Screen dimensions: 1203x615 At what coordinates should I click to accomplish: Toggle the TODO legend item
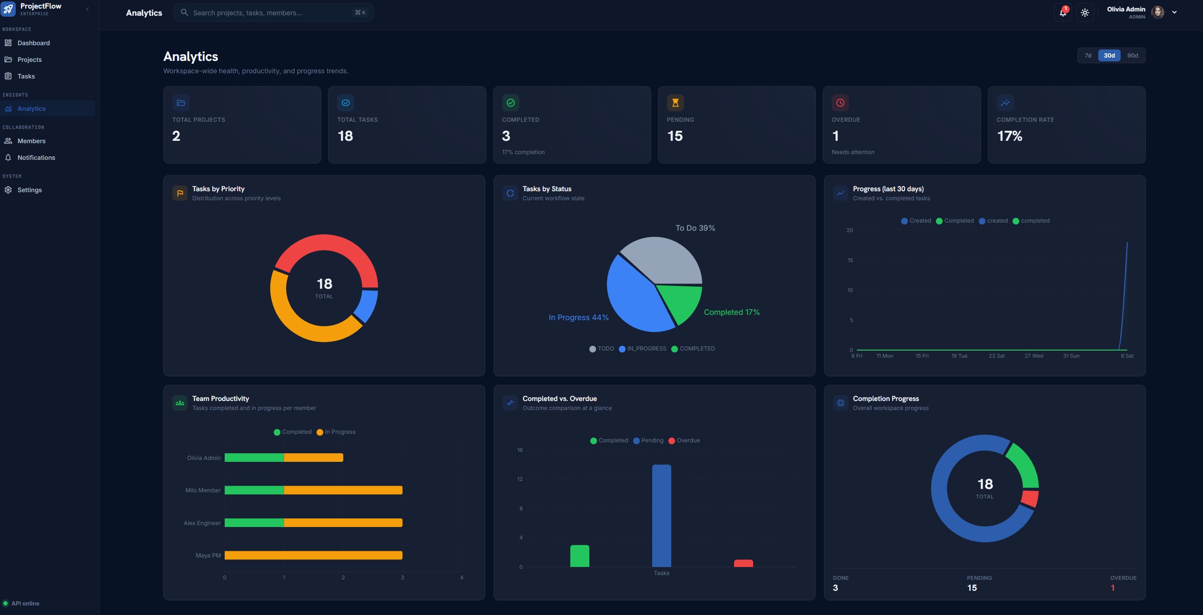[x=602, y=349]
